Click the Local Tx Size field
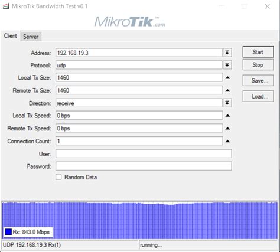The width and height of the screenshot is (280, 252). [139, 77]
